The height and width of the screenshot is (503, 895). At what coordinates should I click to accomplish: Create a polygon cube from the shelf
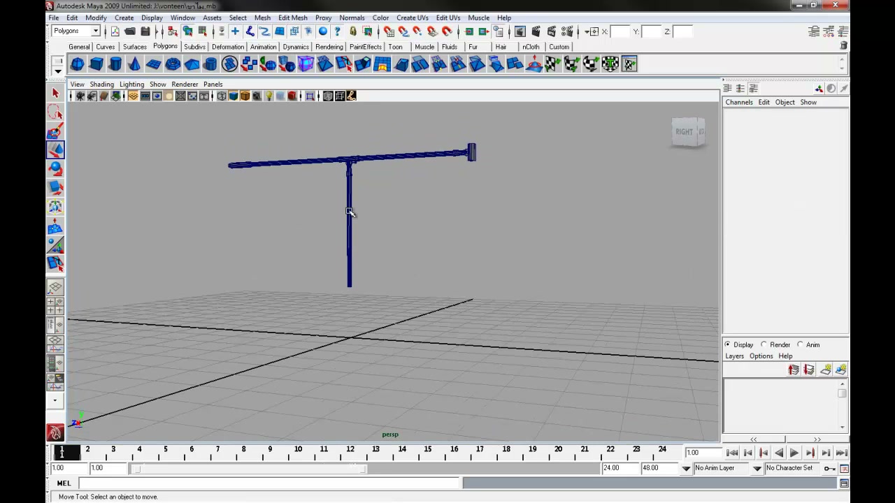pos(96,64)
